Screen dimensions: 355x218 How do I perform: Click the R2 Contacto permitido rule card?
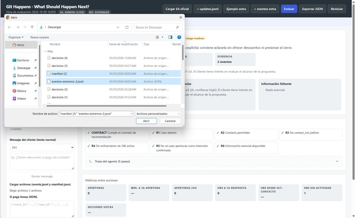246,135
